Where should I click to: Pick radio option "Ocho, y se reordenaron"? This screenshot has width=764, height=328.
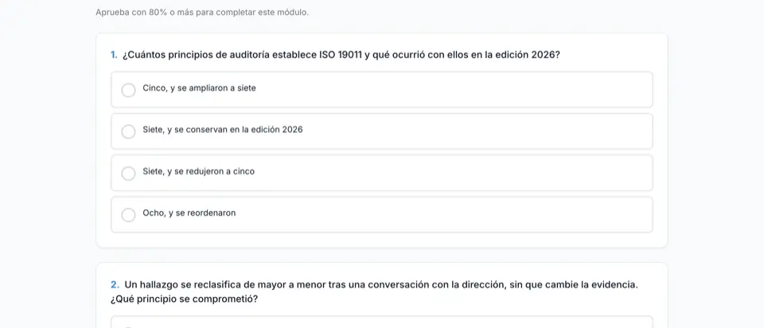tap(128, 215)
